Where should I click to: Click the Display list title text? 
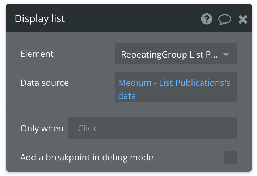(x=40, y=19)
